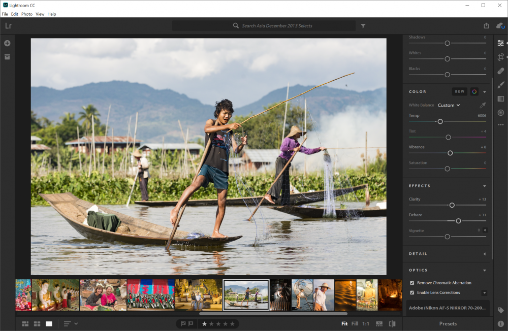Screen dimensions: 508x331
Task: Open the Keywords tag icon
Action: (500, 310)
